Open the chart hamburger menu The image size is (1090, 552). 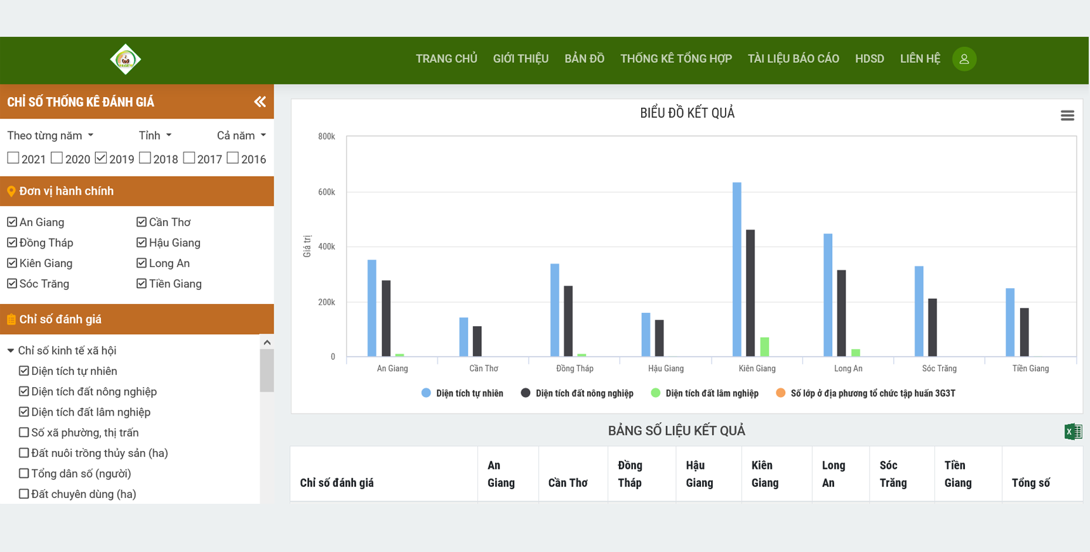pos(1067,115)
